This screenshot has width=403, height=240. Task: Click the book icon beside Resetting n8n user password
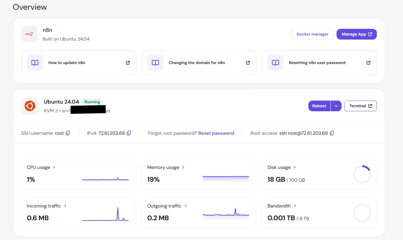pyautogui.click(x=275, y=63)
